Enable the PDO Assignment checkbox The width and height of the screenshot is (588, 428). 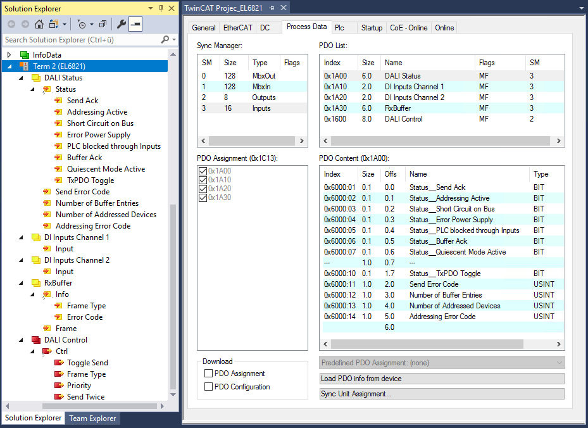coord(208,374)
